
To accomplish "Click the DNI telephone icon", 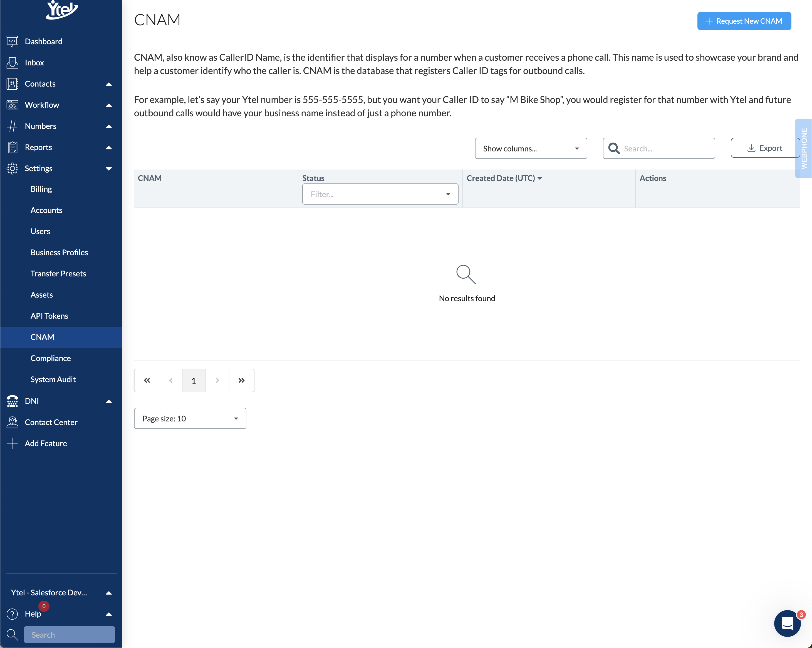I will click(x=12, y=401).
